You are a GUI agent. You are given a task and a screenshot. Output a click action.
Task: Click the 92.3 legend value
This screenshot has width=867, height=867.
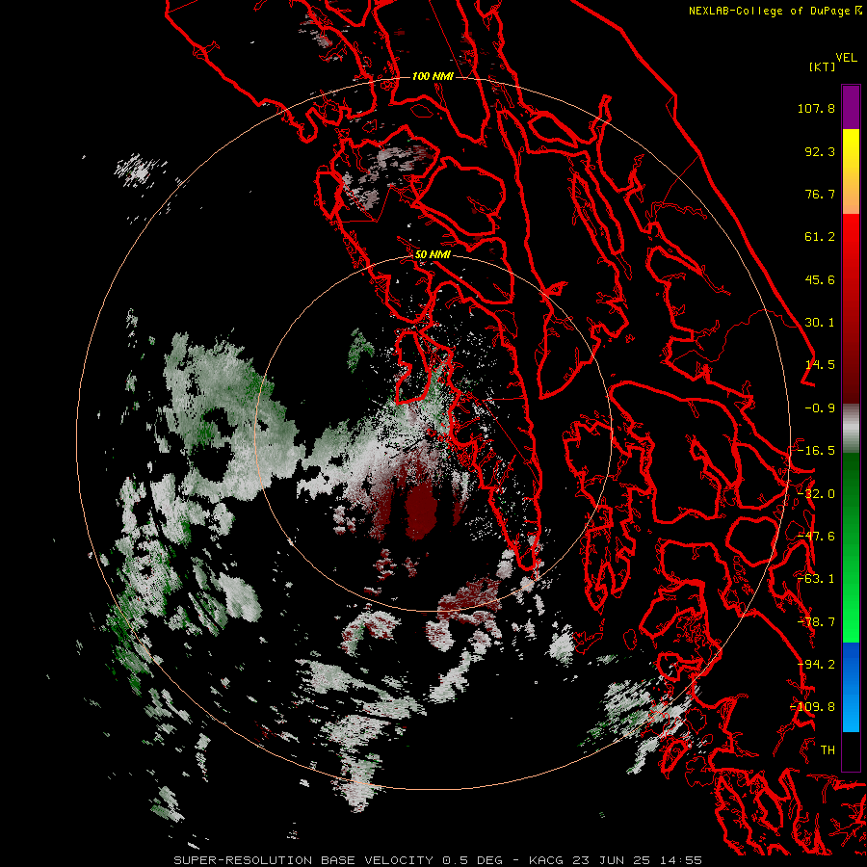820,151
